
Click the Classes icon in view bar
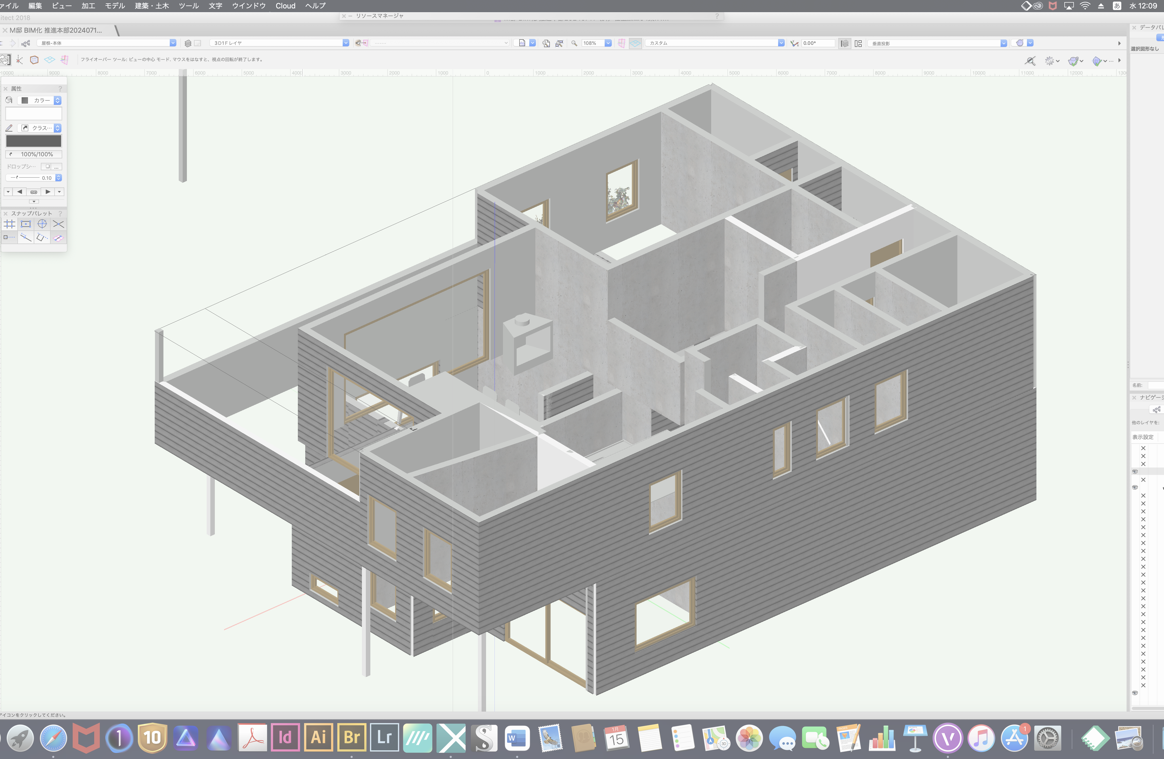tap(26, 43)
